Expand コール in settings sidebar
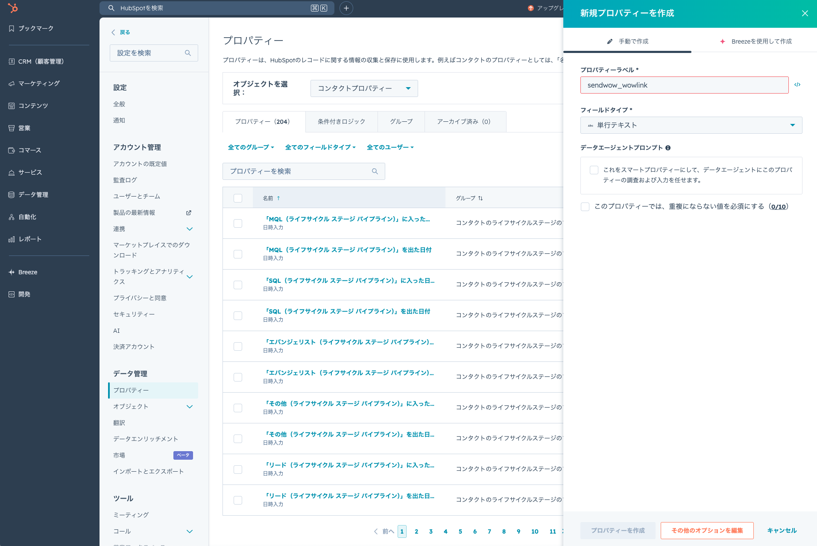This screenshot has height=546, width=817. pyautogui.click(x=190, y=531)
